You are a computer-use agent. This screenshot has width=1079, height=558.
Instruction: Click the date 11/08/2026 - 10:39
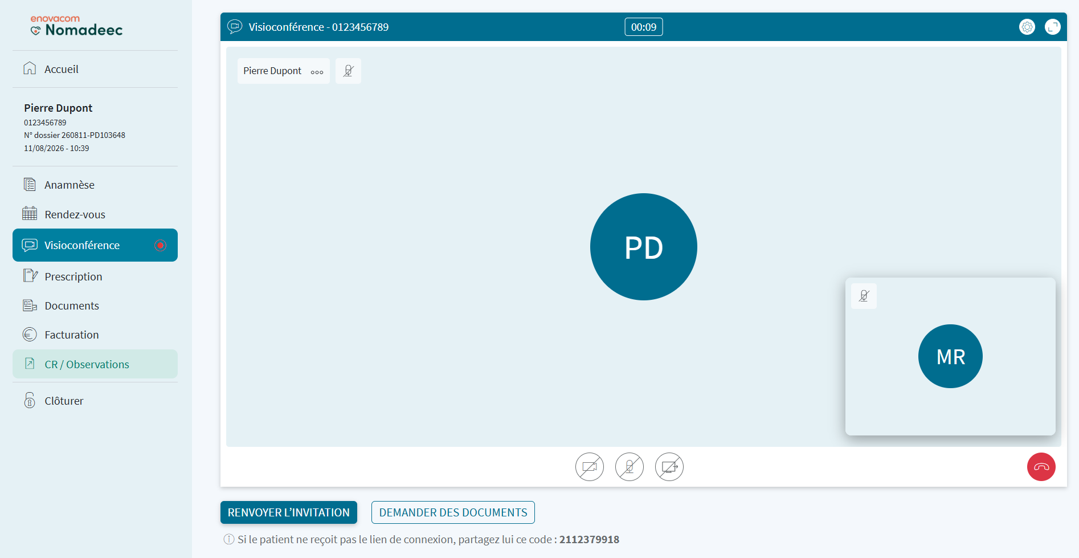click(x=56, y=148)
